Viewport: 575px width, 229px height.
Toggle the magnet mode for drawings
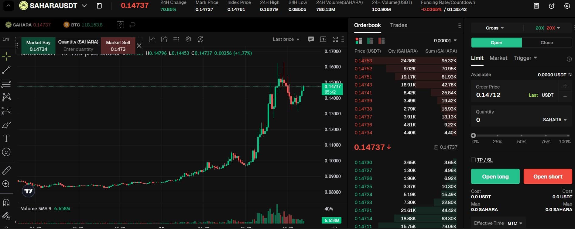point(6,203)
